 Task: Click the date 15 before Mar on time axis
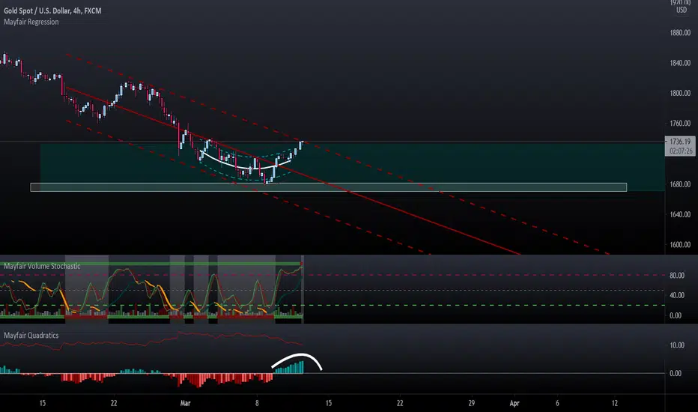pos(42,403)
